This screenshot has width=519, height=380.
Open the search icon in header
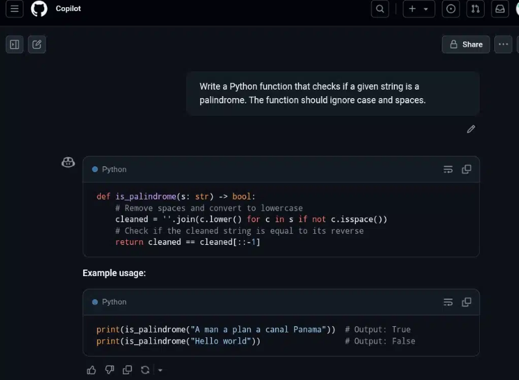tap(380, 9)
